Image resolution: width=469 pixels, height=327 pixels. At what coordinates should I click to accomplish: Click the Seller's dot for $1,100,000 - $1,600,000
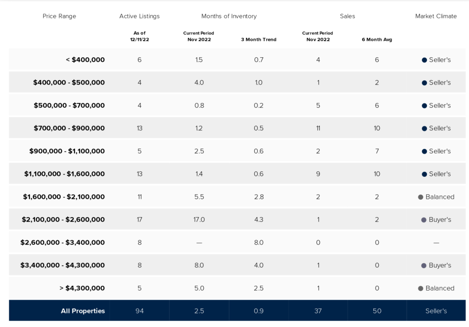[x=424, y=174]
